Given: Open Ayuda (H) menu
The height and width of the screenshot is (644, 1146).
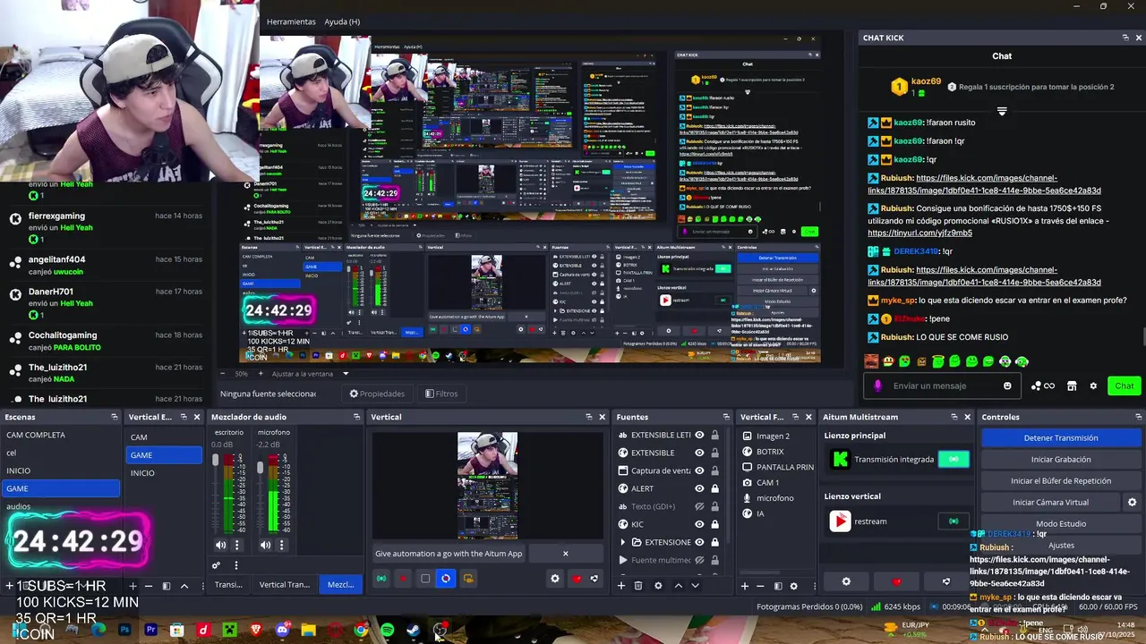Looking at the screenshot, I should click(342, 21).
